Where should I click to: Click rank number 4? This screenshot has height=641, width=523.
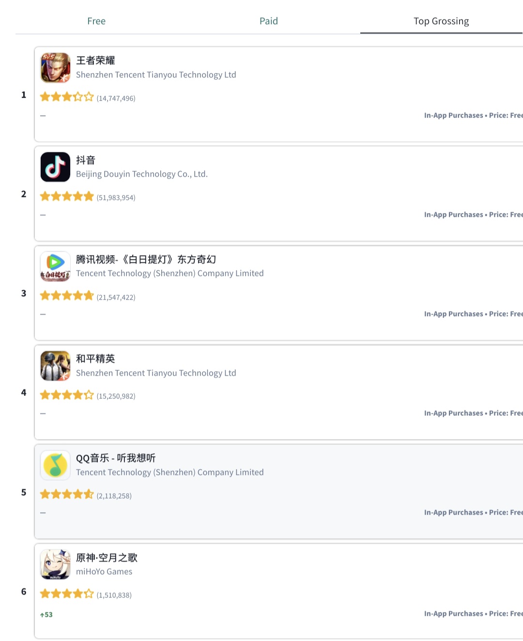(x=24, y=393)
